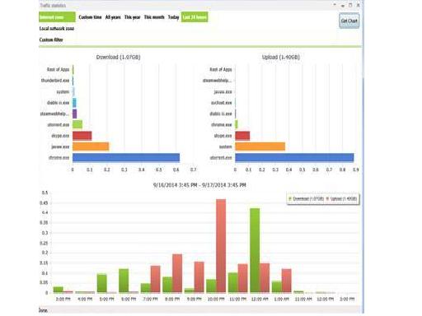This screenshot has height=316, width=422.
Task: Choose the Custom time range
Action: click(90, 17)
